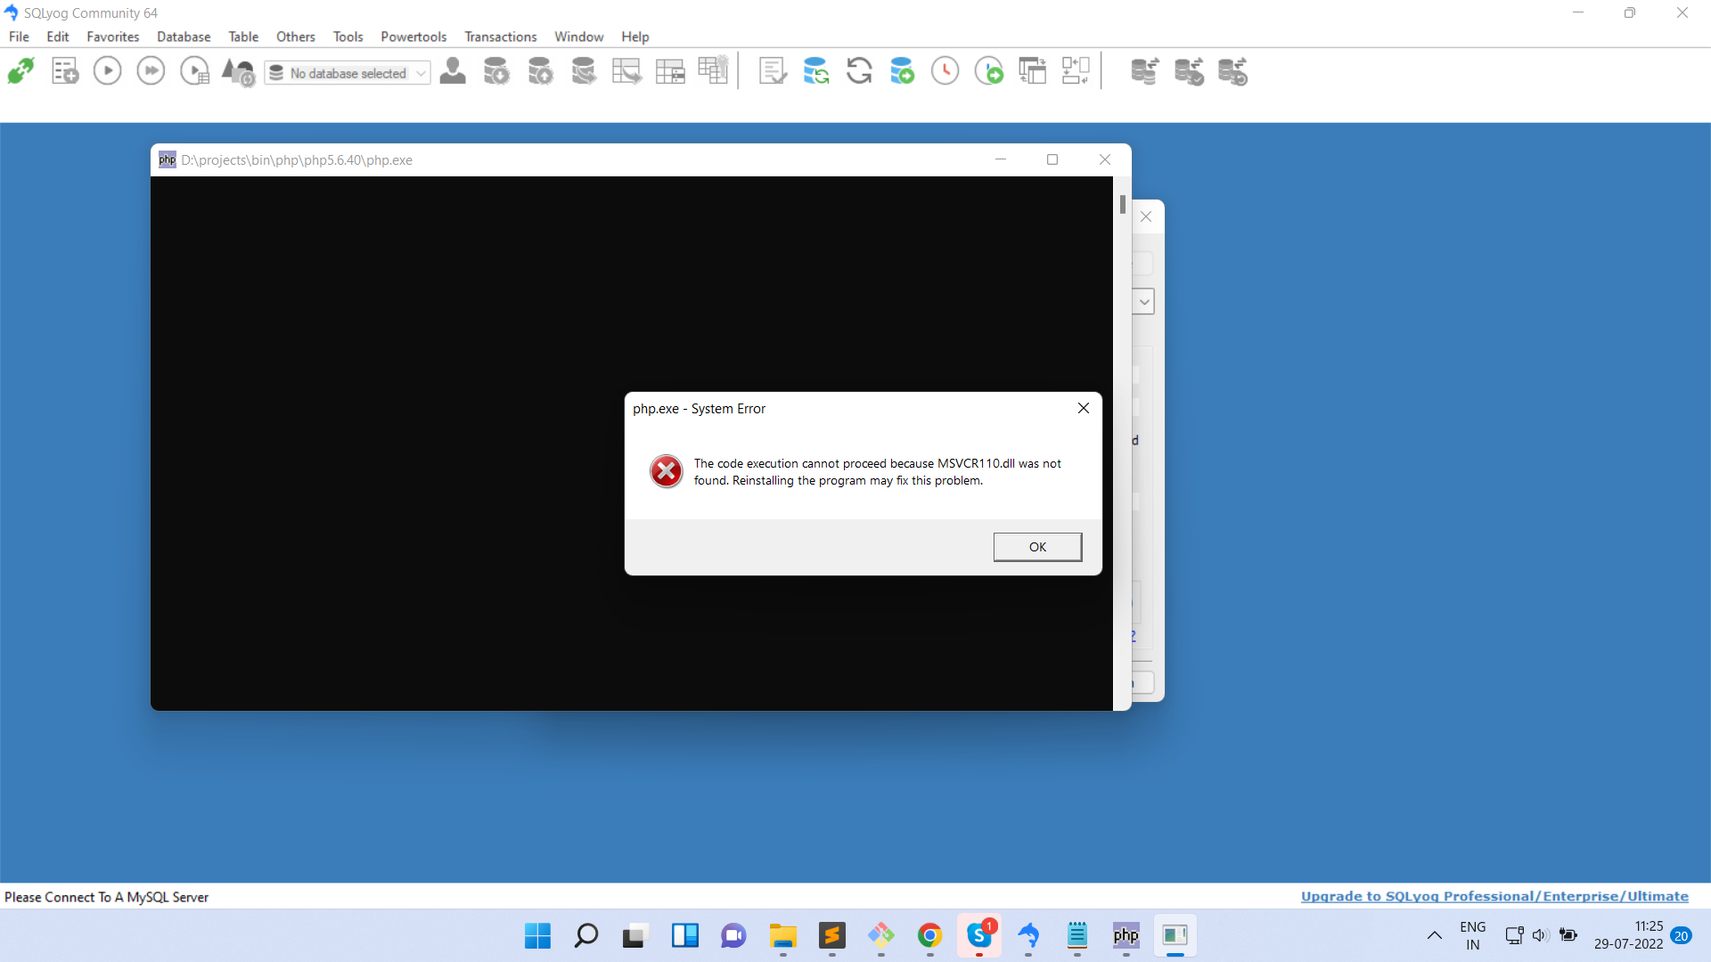Click the Alter Table grid gear icon
Screen dimensions: 1711x962
[x=714, y=71]
